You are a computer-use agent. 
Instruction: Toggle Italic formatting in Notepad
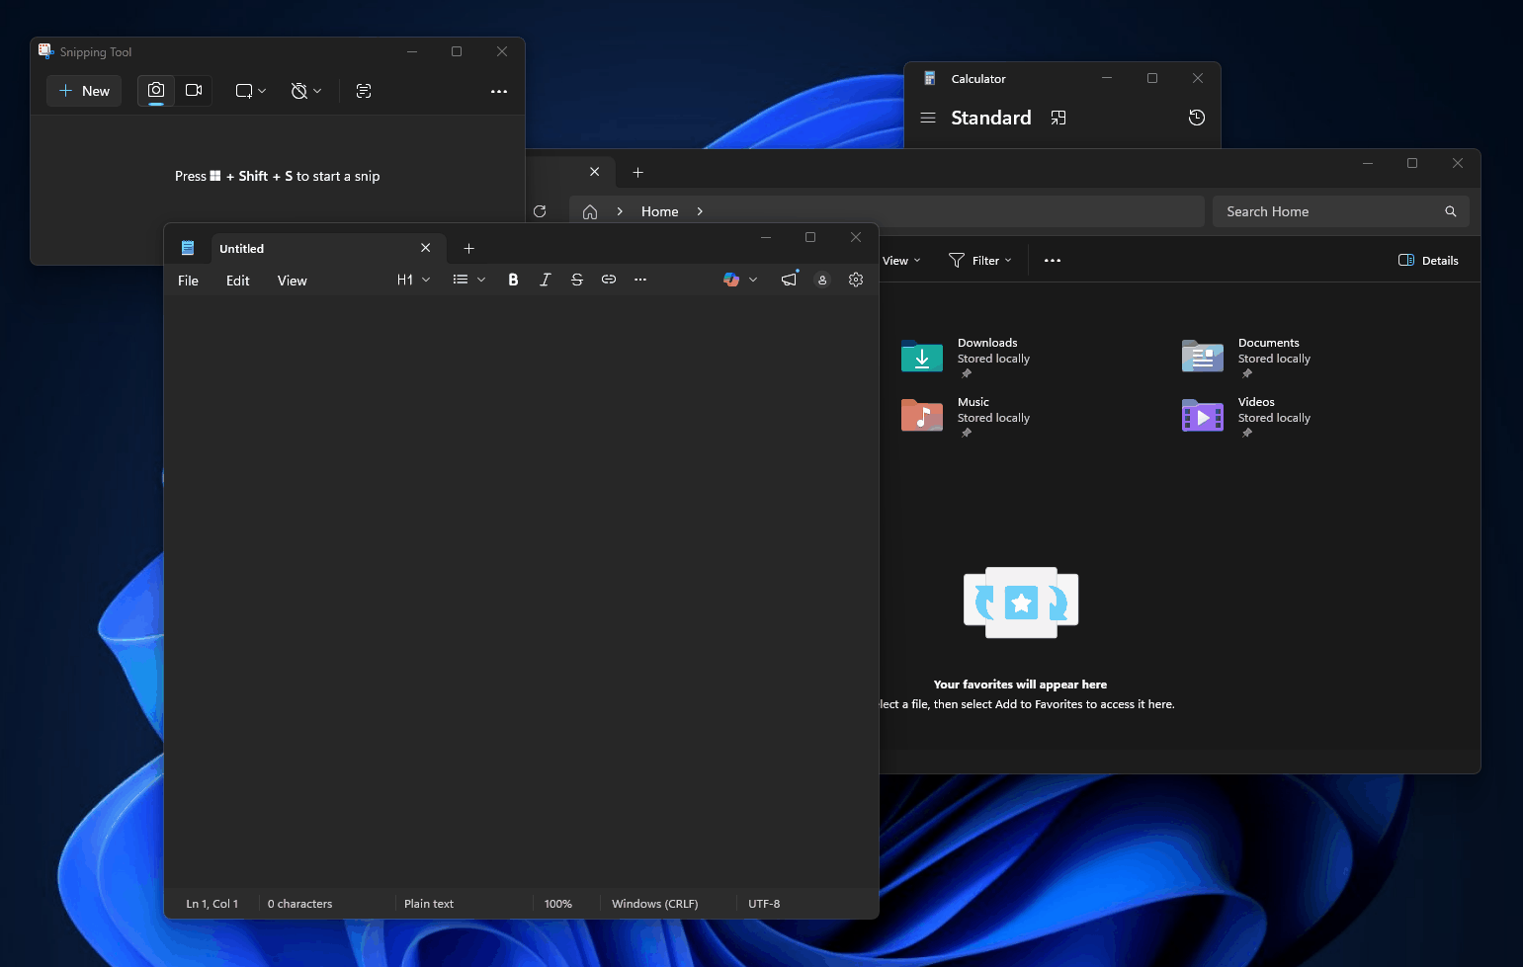[545, 280]
